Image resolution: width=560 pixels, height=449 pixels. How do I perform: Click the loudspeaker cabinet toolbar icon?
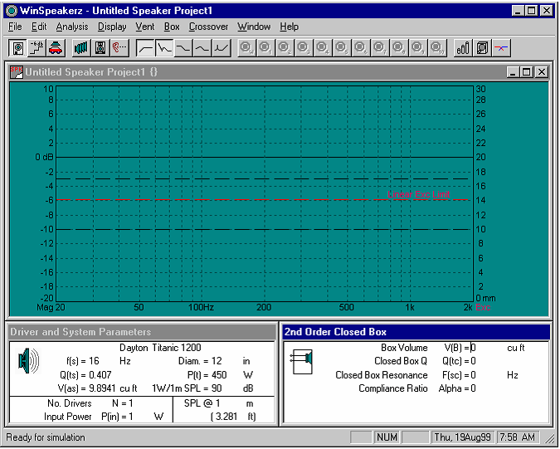coord(100,47)
